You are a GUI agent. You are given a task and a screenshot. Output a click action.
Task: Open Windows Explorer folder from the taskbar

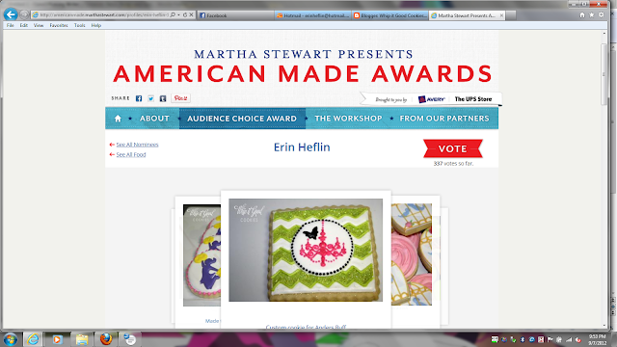[82, 339]
